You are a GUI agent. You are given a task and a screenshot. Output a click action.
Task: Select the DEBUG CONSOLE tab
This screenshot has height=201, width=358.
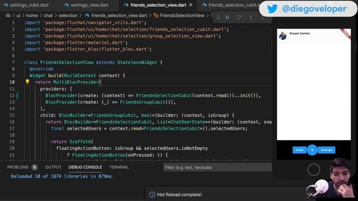tap(85, 167)
